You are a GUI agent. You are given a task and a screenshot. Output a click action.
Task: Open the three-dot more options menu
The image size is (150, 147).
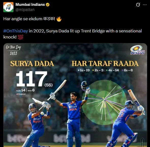pyautogui.click(x=145, y=5)
